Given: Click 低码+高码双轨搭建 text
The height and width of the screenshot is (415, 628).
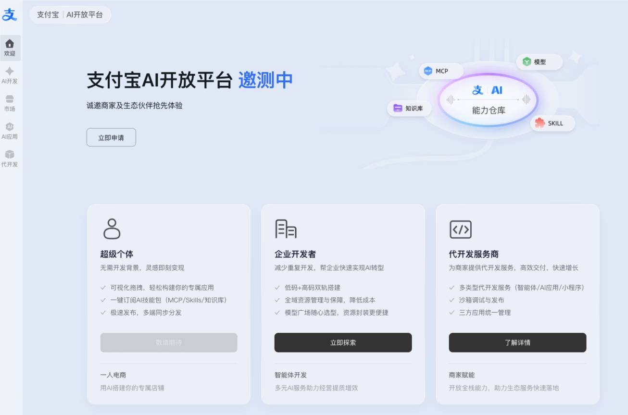Looking at the screenshot, I should click(x=313, y=288).
